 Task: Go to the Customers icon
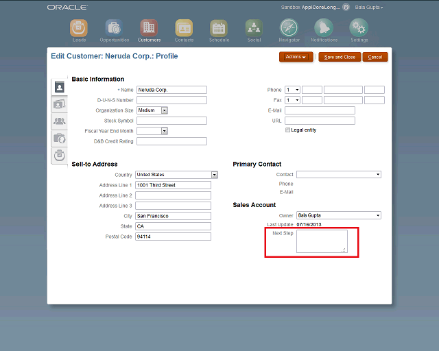[149, 28]
